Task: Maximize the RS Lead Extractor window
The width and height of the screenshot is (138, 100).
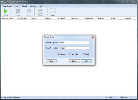Action: [x=128, y=2]
